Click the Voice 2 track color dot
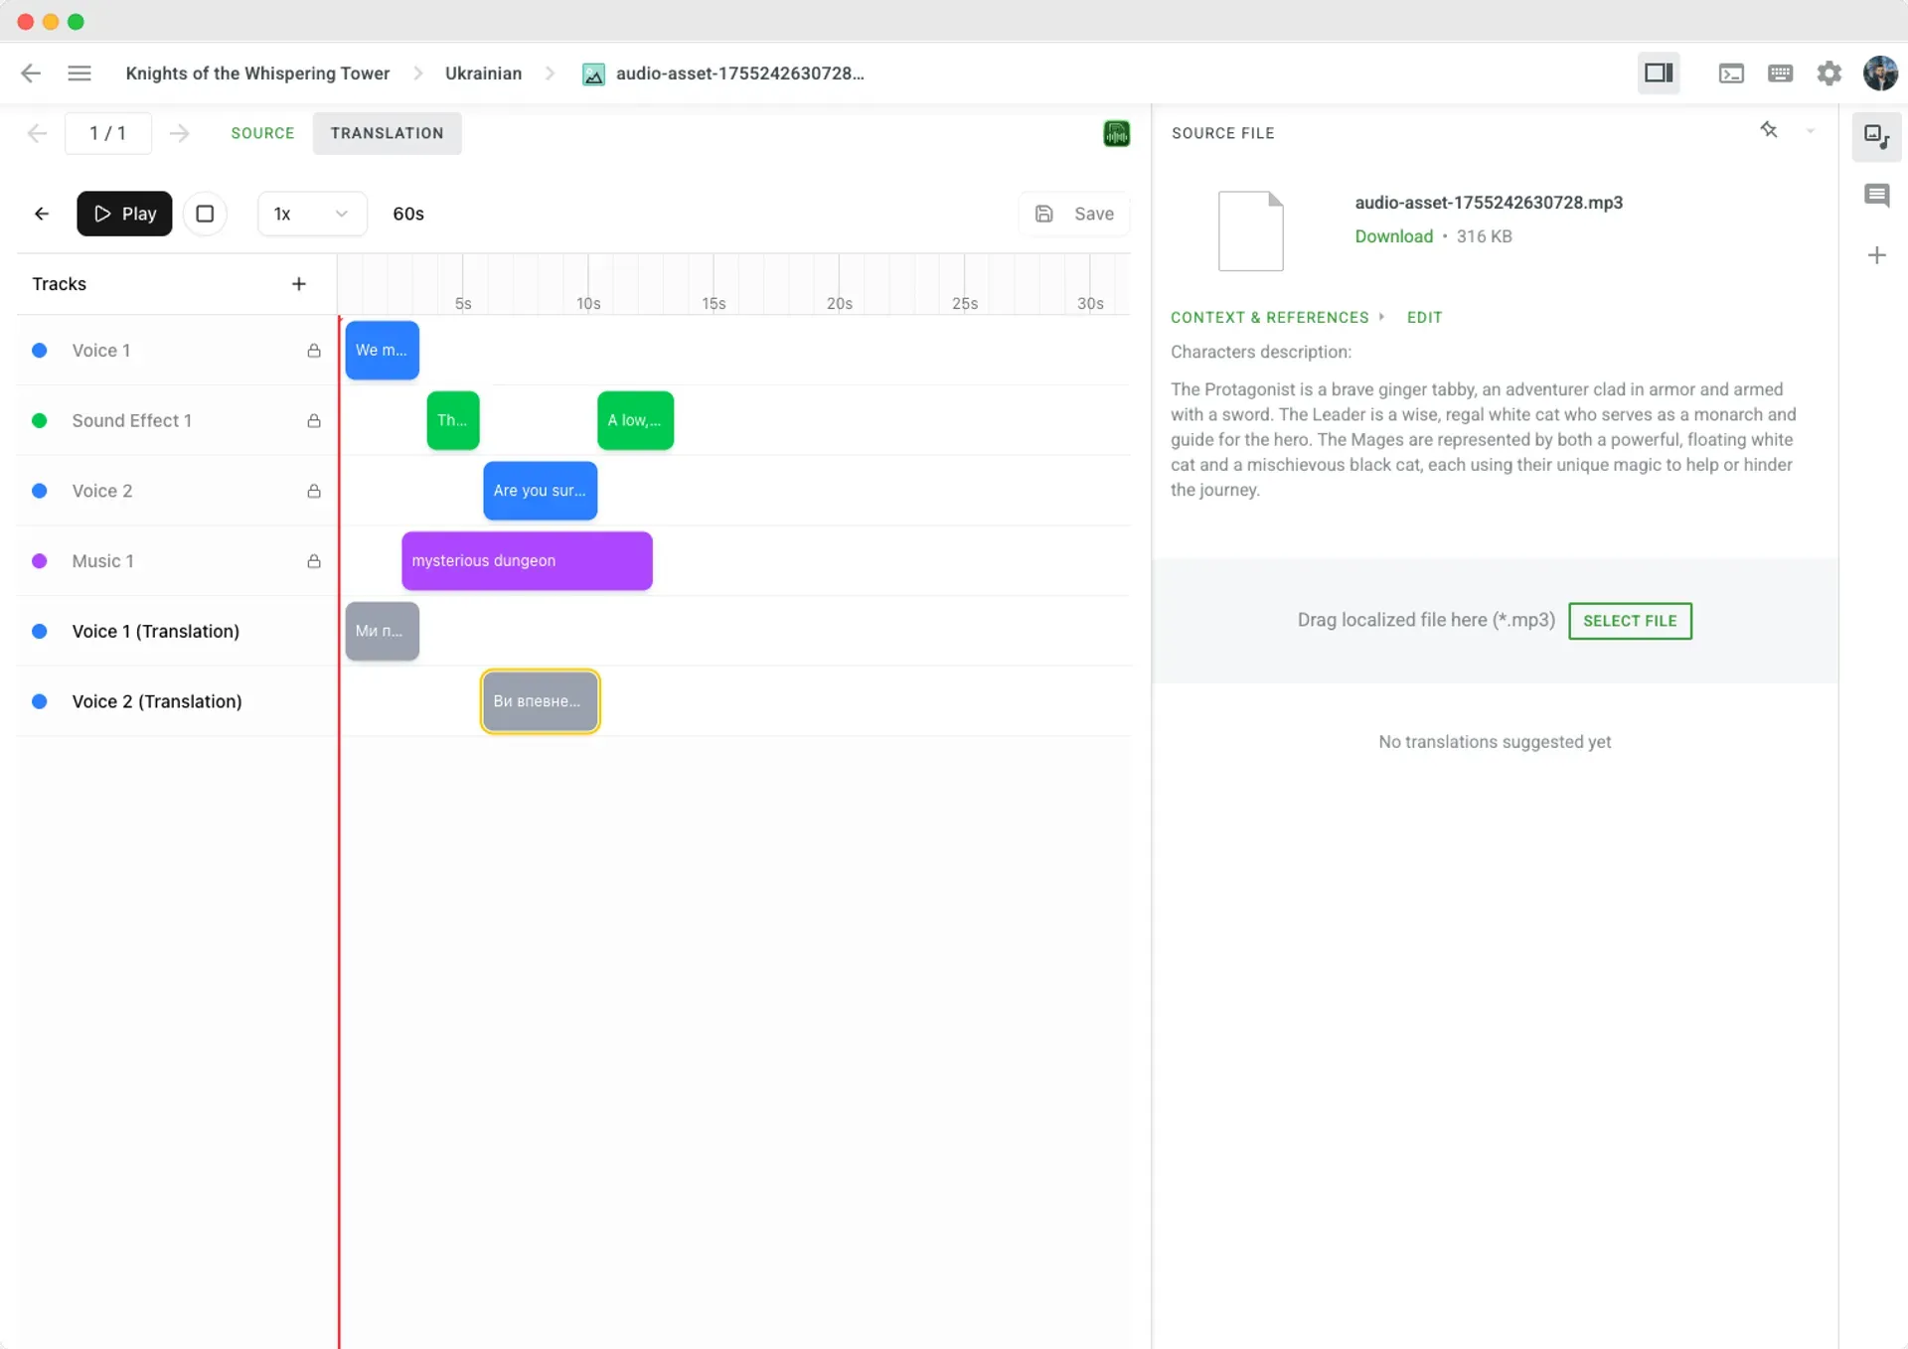Image resolution: width=1908 pixels, height=1349 pixels. click(40, 491)
